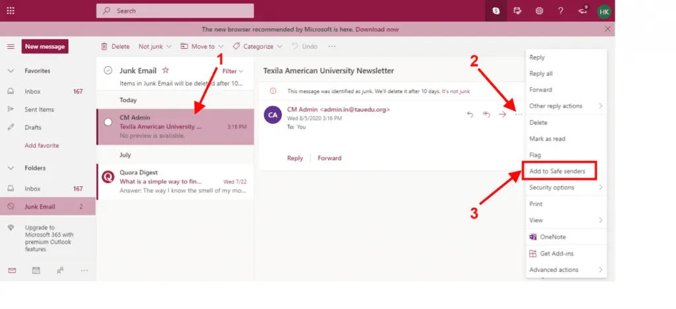Image resolution: width=676 pixels, height=309 pixels.
Task: Click the Reply link below the message
Action: tap(295, 158)
